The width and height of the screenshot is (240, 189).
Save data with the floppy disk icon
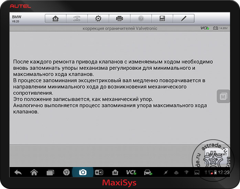[162, 18]
